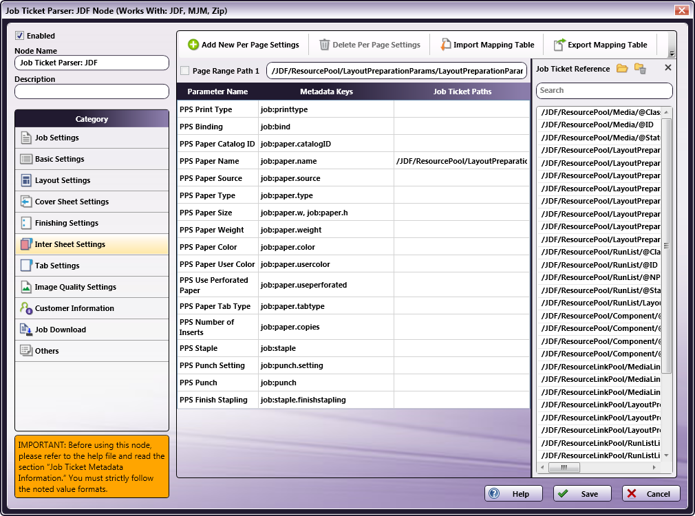Screen dimensions: 695x516
Task: Click the Metadata Keys column header
Action: [x=326, y=92]
